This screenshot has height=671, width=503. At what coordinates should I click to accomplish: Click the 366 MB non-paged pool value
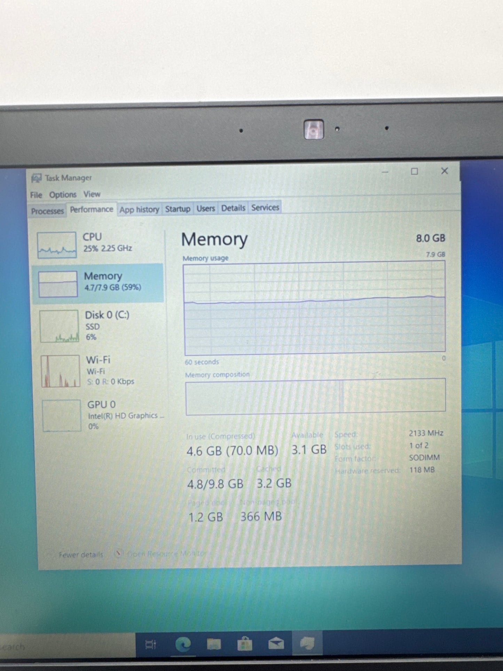pyautogui.click(x=261, y=516)
